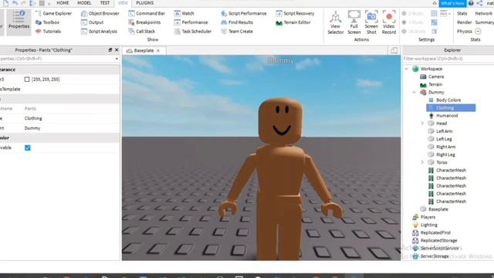Select Clothing item in Explorer

451,108
